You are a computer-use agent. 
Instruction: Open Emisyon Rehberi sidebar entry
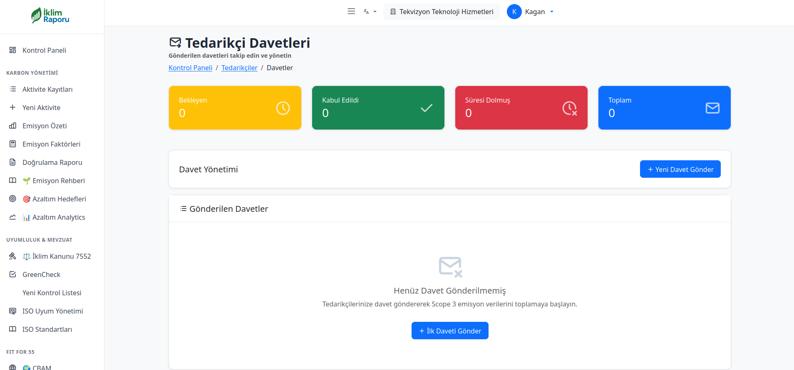pyautogui.click(x=54, y=181)
